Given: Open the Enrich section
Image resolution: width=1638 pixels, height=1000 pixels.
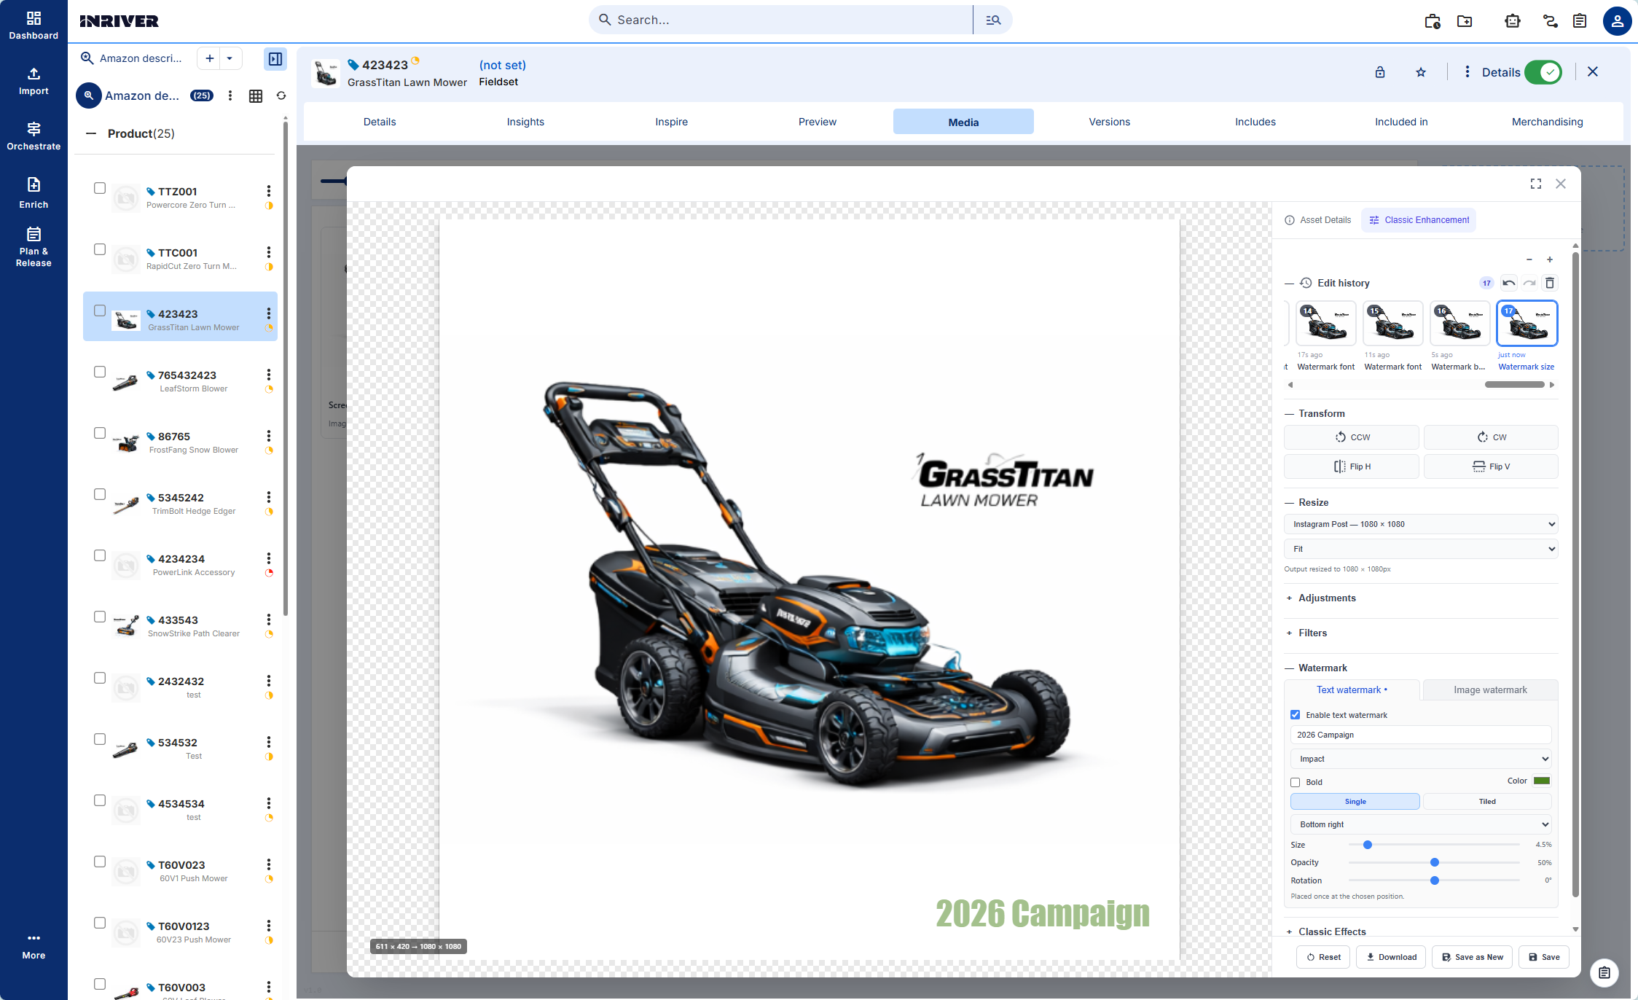Looking at the screenshot, I should coord(34,193).
